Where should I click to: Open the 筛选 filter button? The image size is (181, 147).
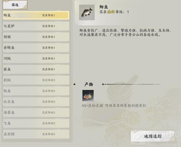pyautogui.click(x=15, y=5)
